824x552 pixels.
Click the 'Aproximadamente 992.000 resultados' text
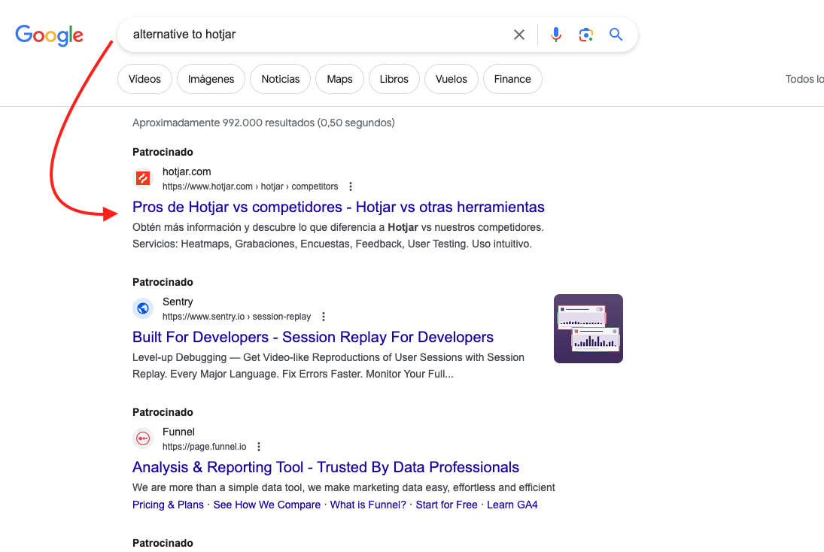coord(263,123)
